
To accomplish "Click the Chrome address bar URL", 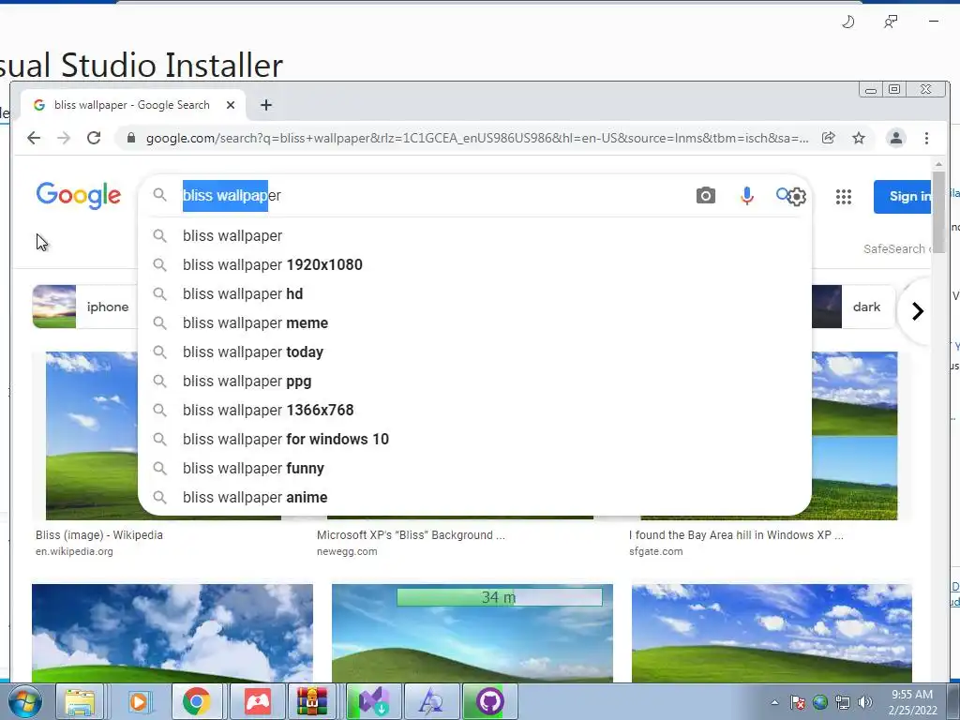I will (x=477, y=139).
